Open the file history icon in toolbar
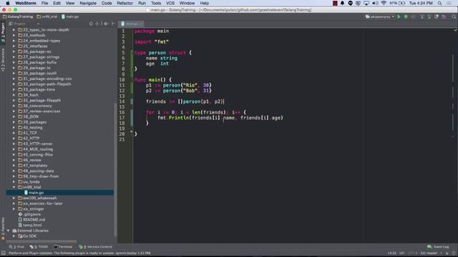 tap(437, 17)
